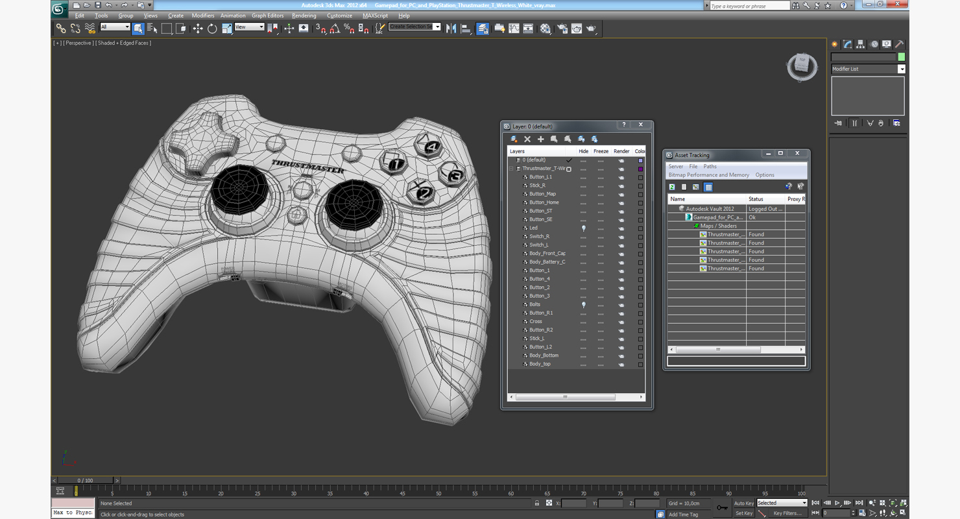The width and height of the screenshot is (960, 519).
Task: Open Modifiers menu
Action: coord(202,16)
